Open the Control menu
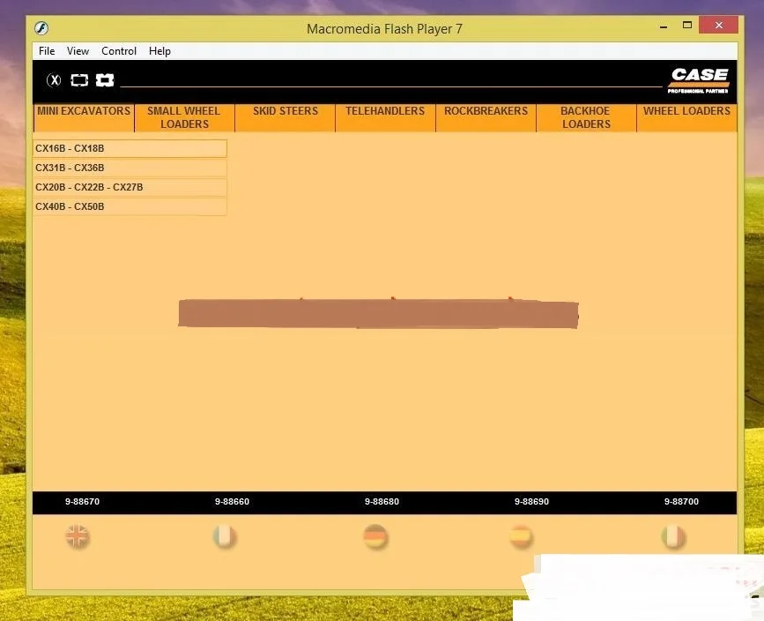Image resolution: width=764 pixels, height=621 pixels. [x=119, y=51]
